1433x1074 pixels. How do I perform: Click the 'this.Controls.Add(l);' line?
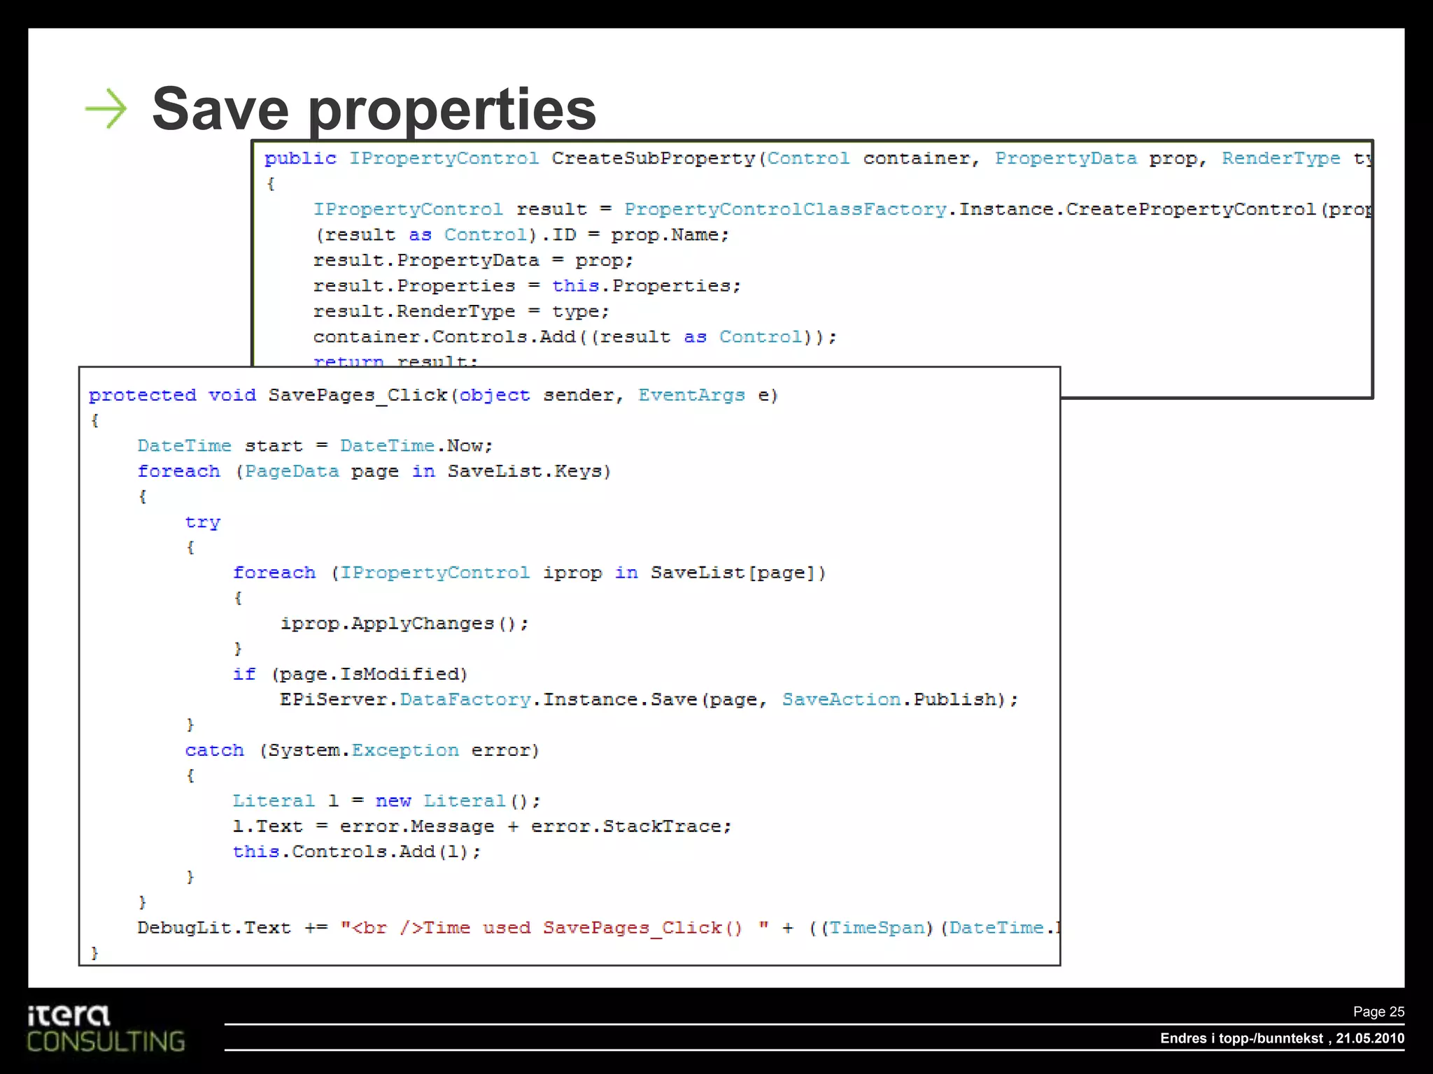tap(357, 852)
